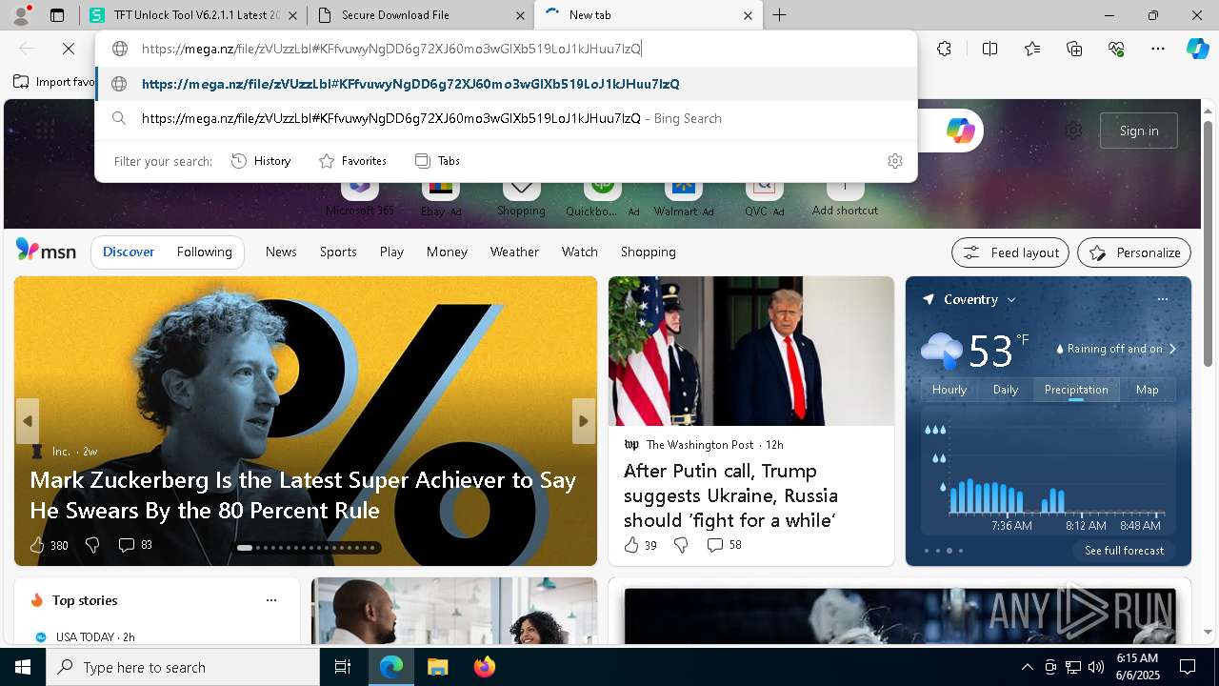This screenshot has width=1219, height=686.
Task: Expand the Coventry location dropdown
Action: click(1011, 299)
